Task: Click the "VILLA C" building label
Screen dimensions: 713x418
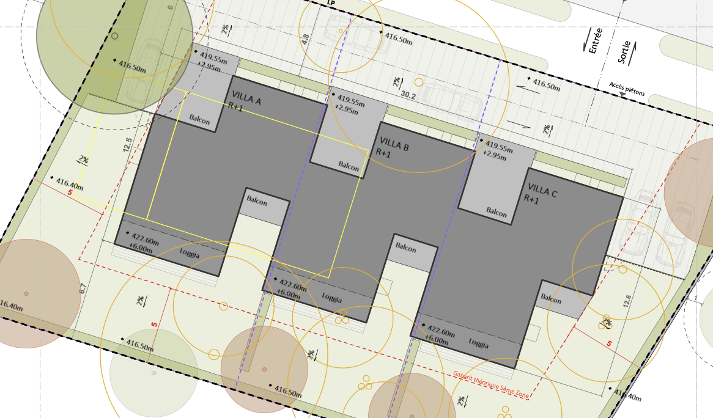Action: point(542,190)
